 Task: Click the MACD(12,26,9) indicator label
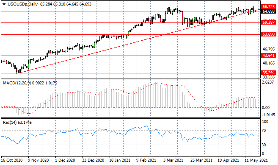pyautogui.click(x=17, y=83)
